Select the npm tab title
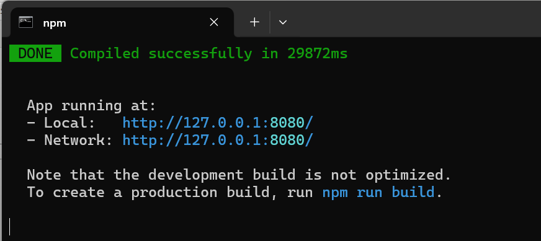541x241 pixels. (x=55, y=24)
